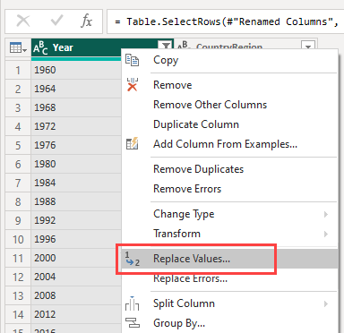Expand the Split Column submenu arrow

pos(326,303)
